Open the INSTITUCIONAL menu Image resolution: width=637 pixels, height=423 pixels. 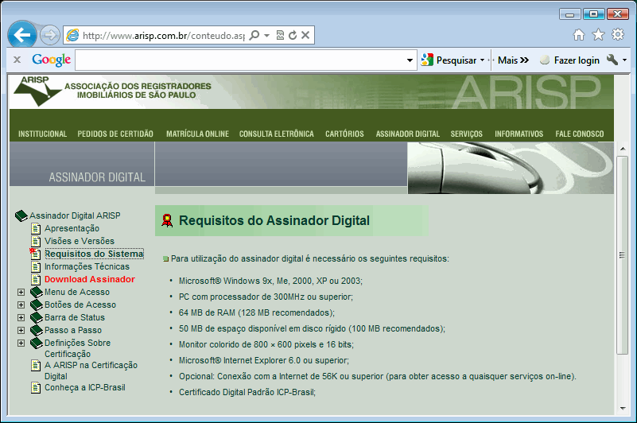coord(42,134)
